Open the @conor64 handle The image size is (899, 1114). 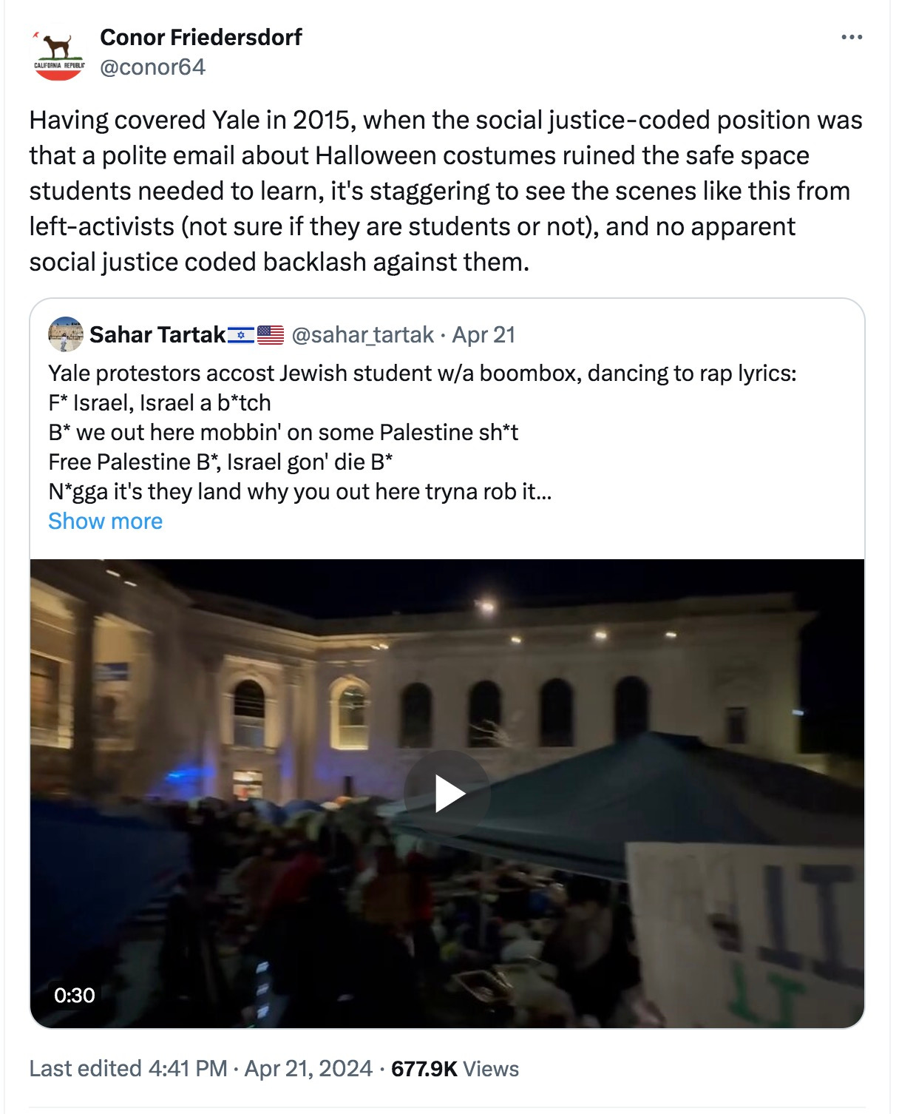(152, 67)
